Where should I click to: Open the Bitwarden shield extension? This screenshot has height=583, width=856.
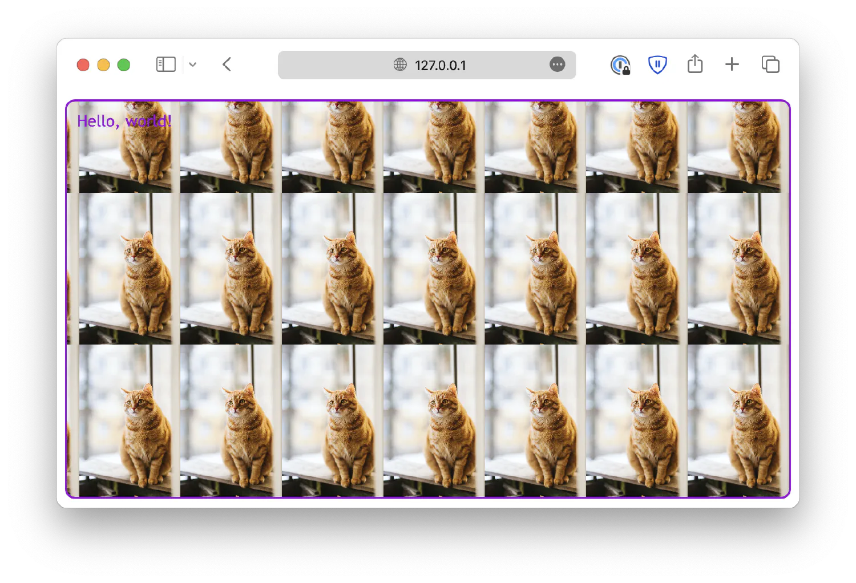pyautogui.click(x=657, y=64)
